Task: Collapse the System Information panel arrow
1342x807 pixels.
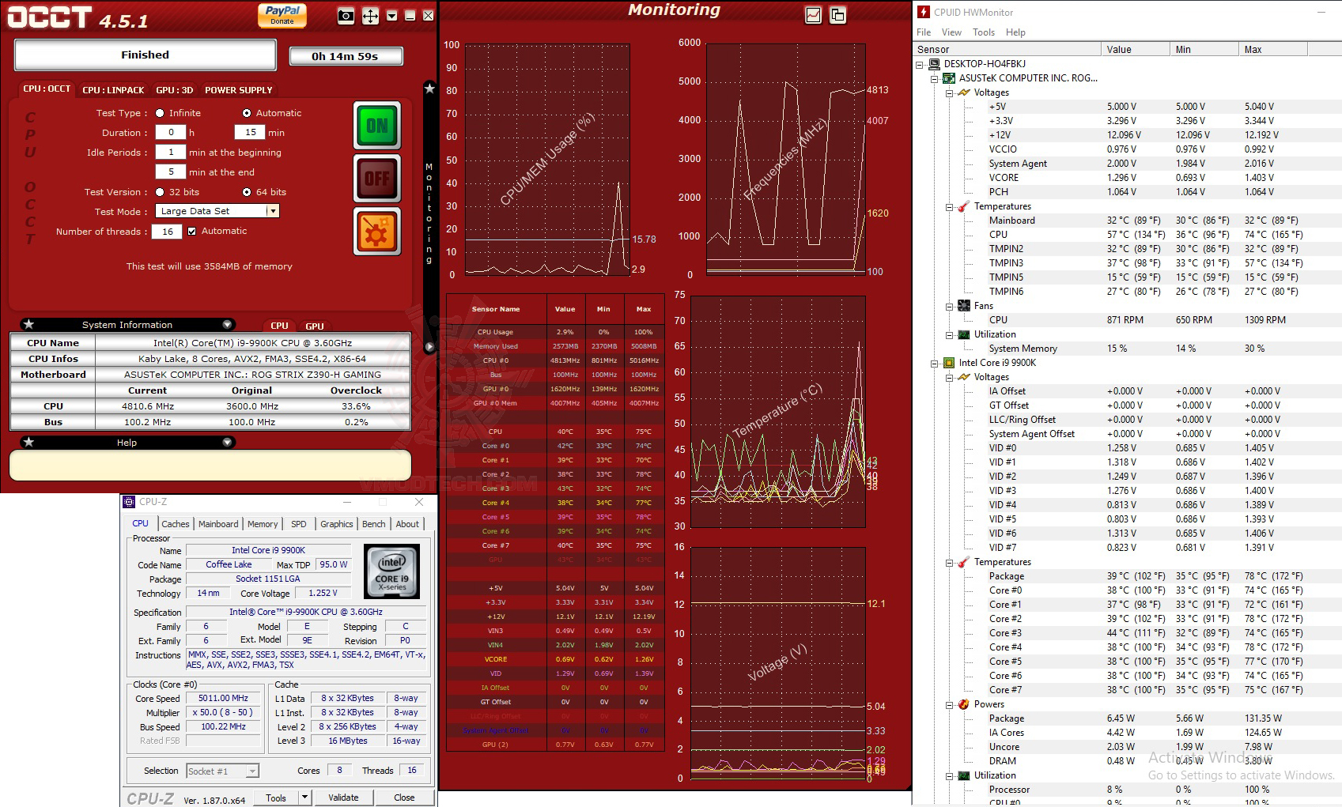Action: click(227, 324)
